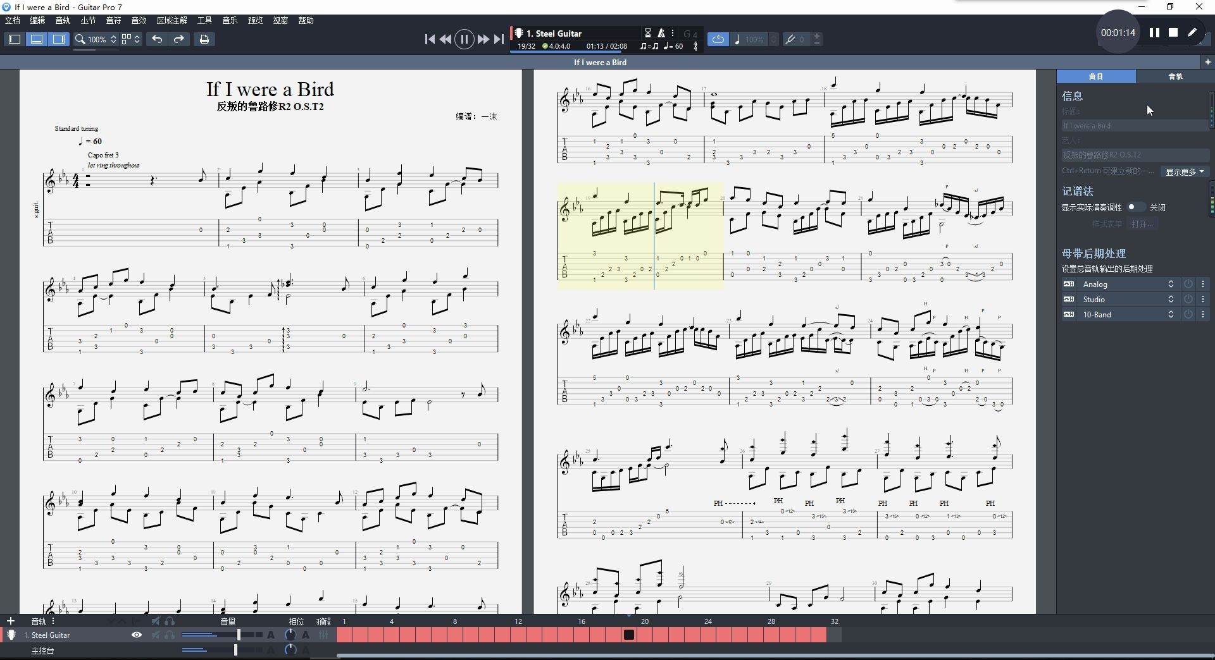Fast forward to next bar

pos(483,39)
